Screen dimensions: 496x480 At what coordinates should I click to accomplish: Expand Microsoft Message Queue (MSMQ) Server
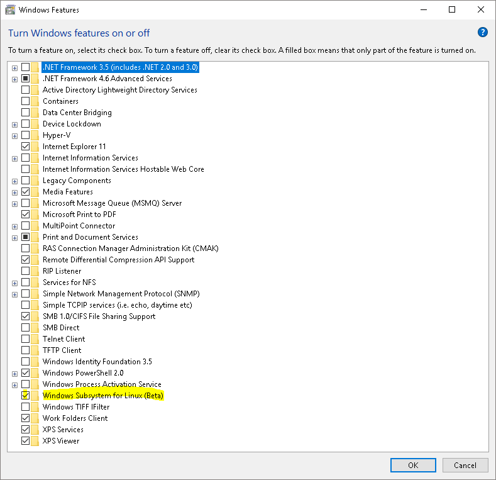(14, 204)
